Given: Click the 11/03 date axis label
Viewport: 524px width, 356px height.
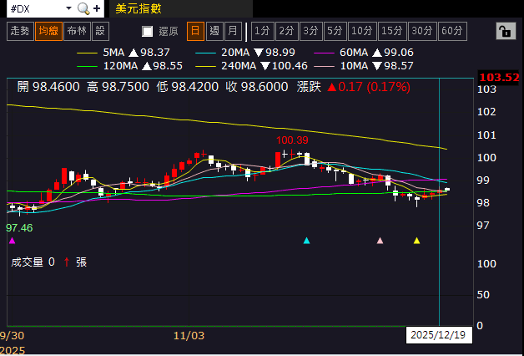Looking at the screenshot, I should 189,335.
